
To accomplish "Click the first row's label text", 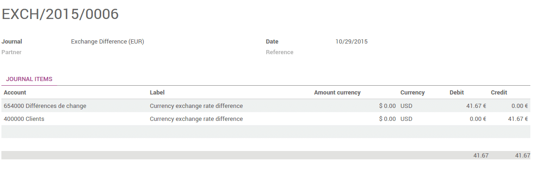I will pyautogui.click(x=196, y=106).
